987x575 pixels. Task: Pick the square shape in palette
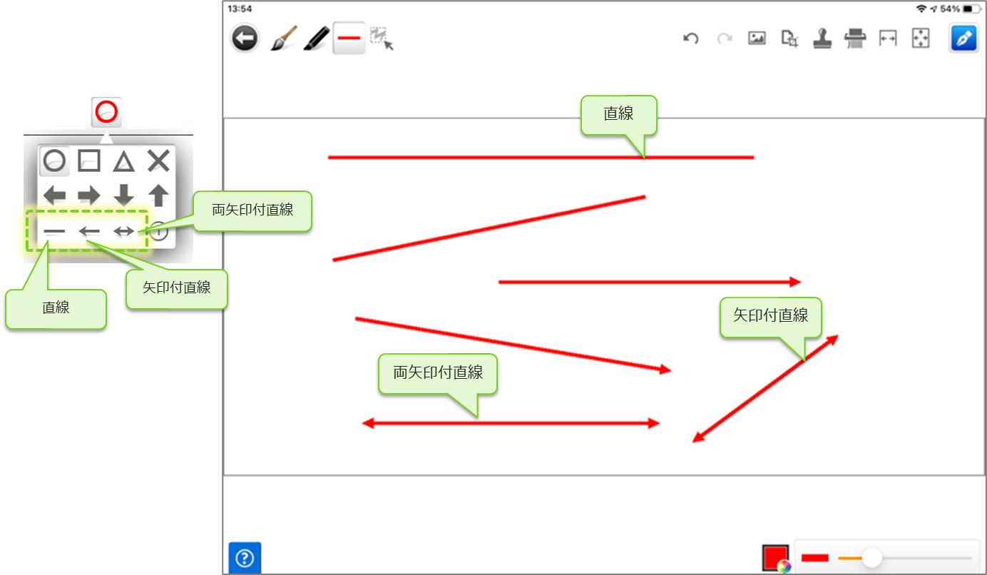(x=88, y=161)
